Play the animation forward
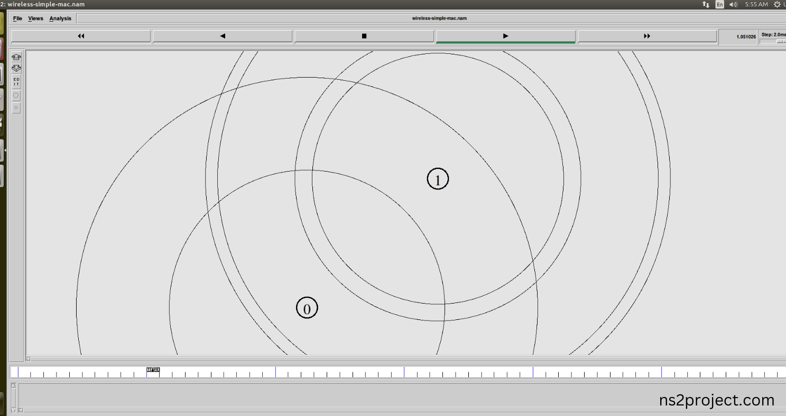Viewport: 786px width, 416px height. pyautogui.click(x=506, y=36)
